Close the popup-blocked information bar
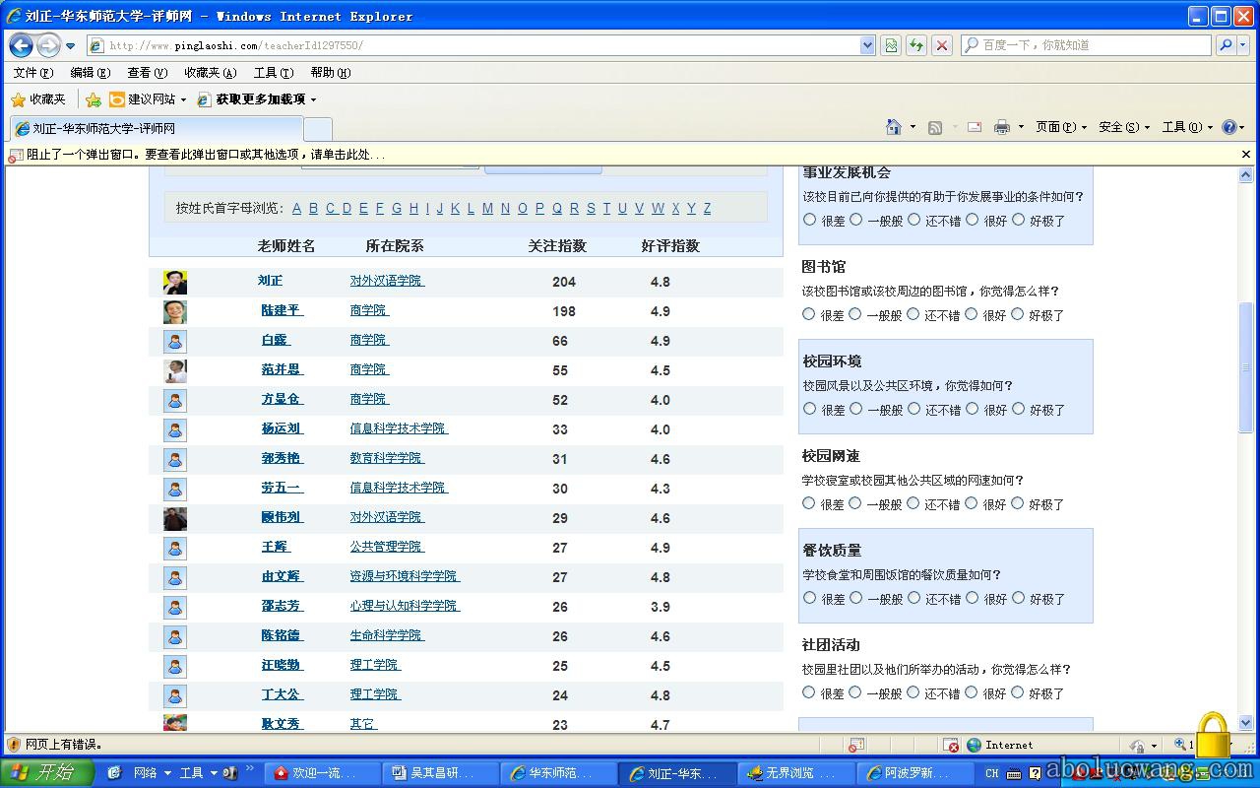The width and height of the screenshot is (1260, 788). pos(1246,155)
